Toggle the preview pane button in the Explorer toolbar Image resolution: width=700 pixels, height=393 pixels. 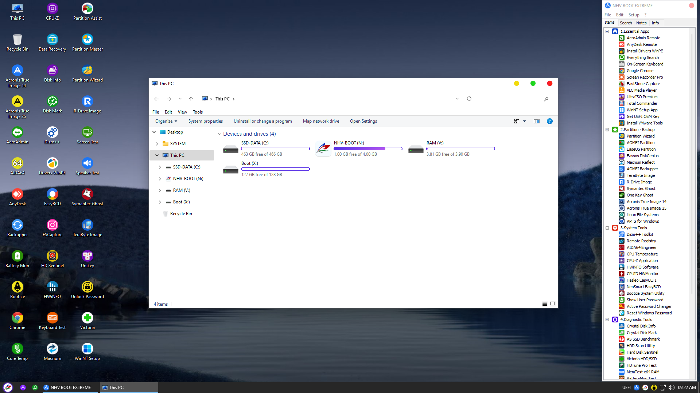tap(536, 121)
